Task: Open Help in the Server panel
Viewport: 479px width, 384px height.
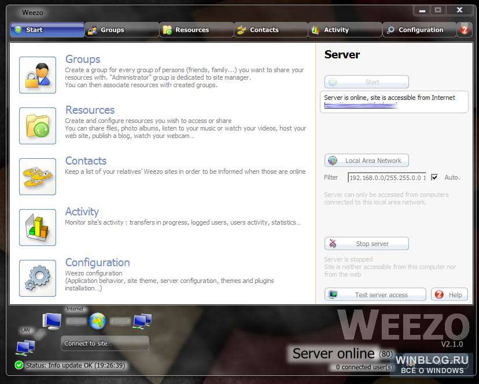Action: 449,294
